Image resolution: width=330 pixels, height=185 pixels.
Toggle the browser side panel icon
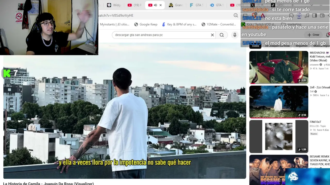coord(314,15)
